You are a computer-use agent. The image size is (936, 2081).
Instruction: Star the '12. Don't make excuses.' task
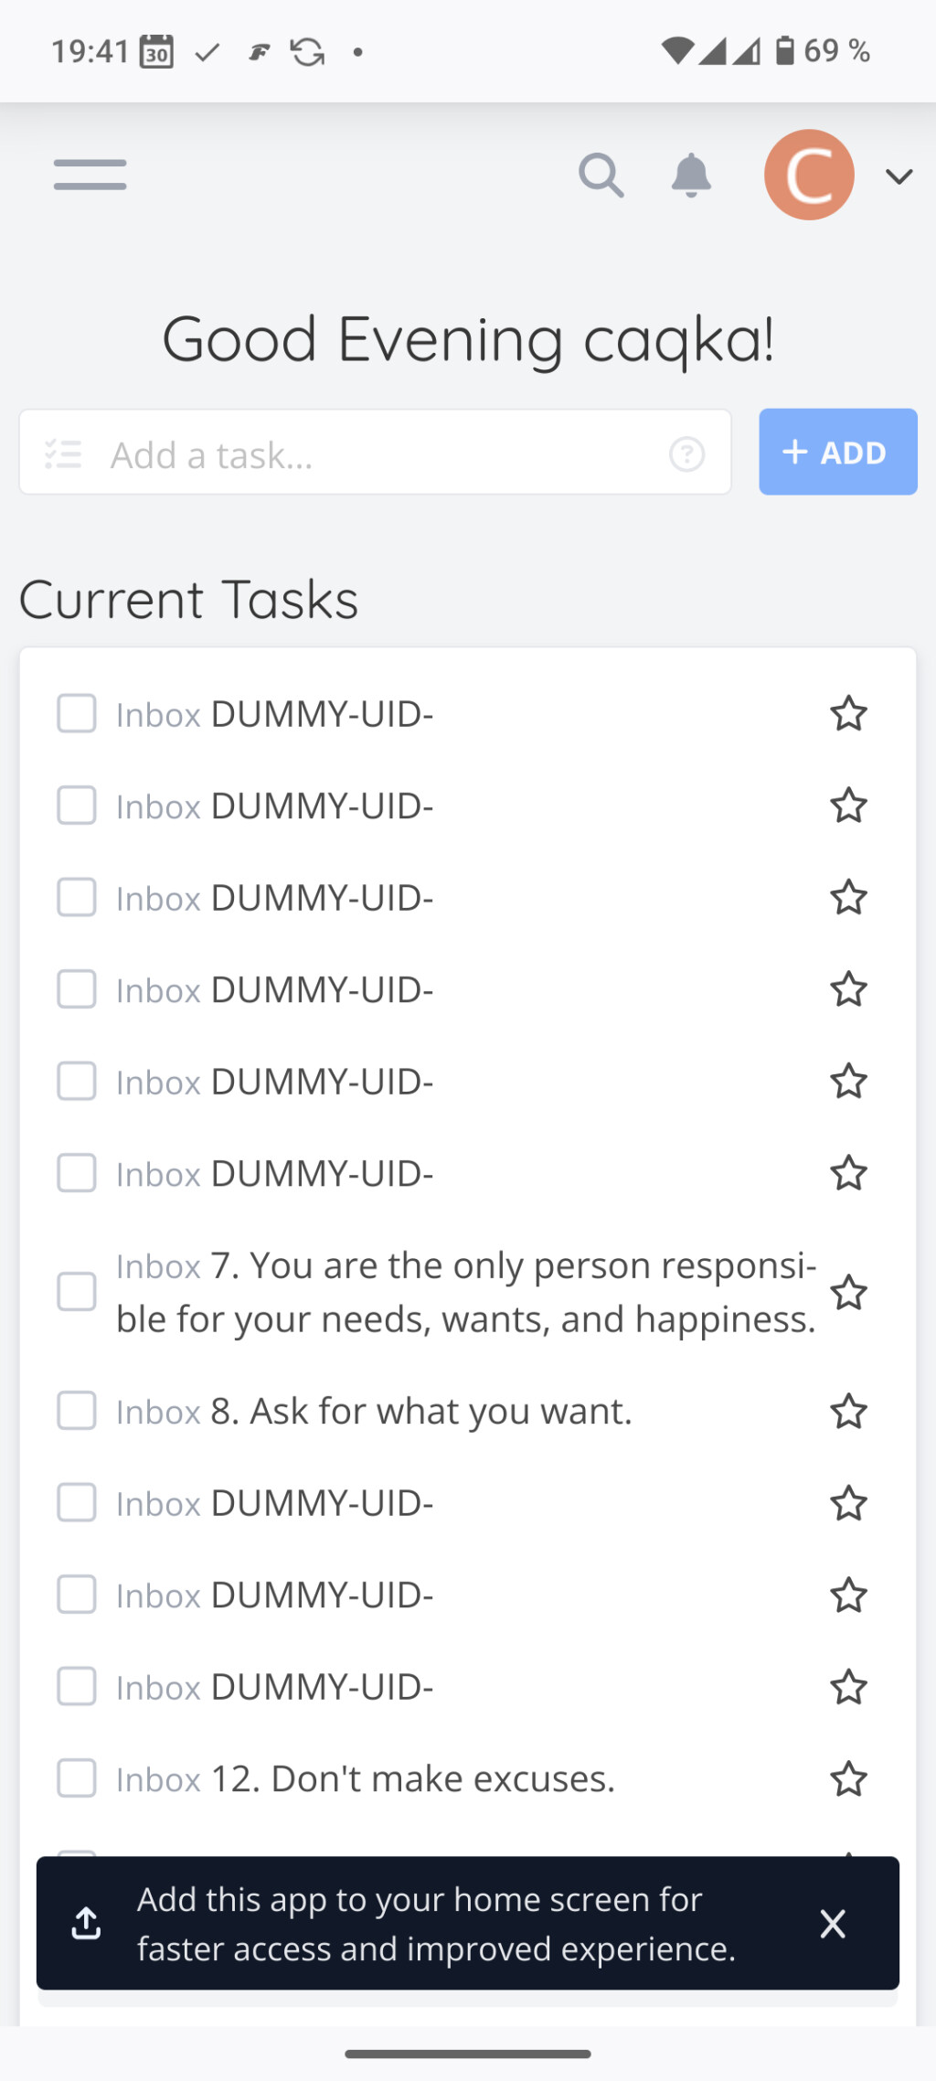tap(848, 1778)
